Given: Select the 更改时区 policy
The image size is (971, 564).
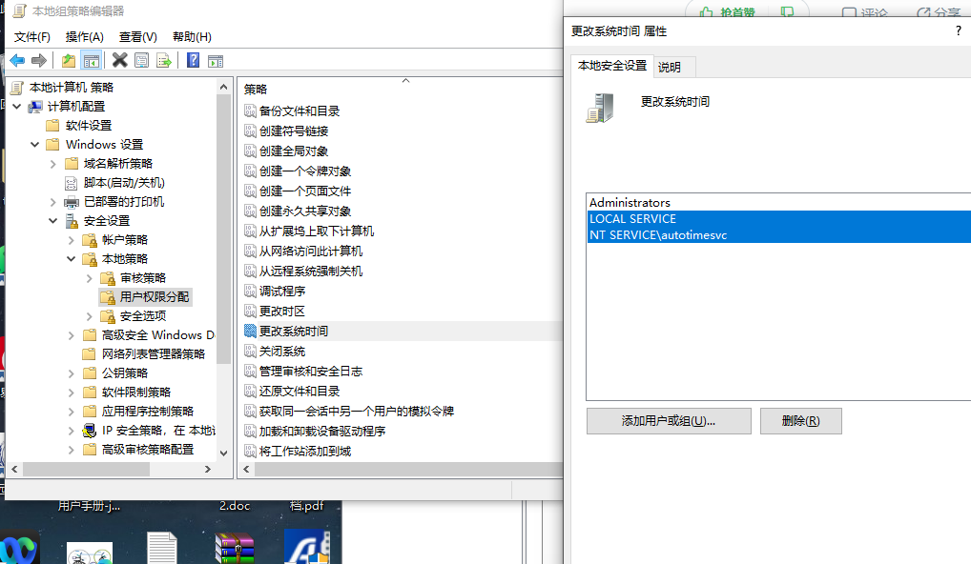Looking at the screenshot, I should point(281,312).
